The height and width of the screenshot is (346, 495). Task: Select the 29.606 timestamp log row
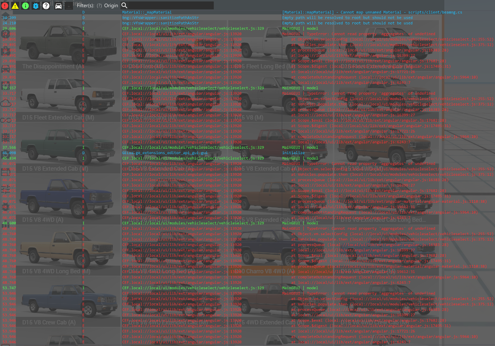(247, 28)
